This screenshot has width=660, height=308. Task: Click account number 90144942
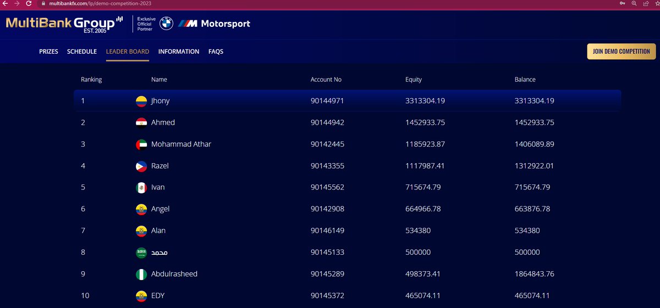(327, 122)
